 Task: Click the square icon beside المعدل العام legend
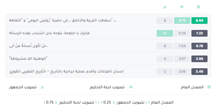(x=209, y=87)
